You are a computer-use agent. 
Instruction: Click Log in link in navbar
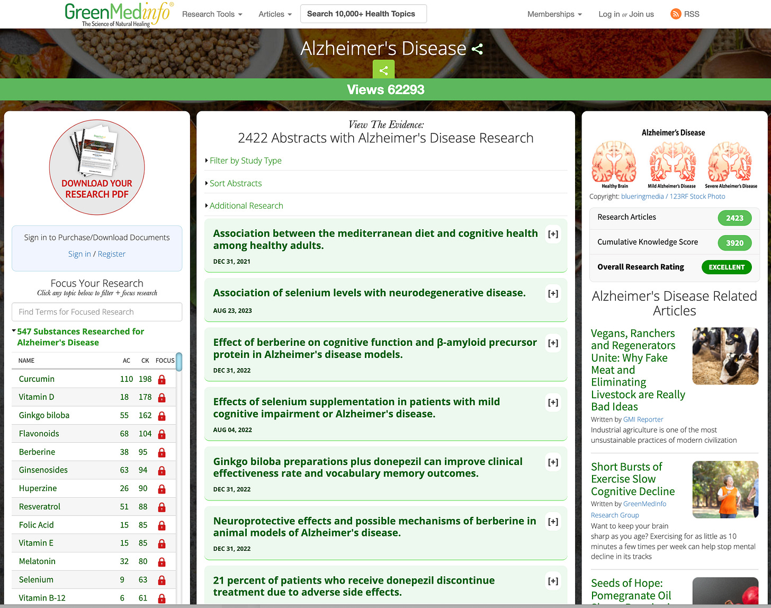coord(609,14)
